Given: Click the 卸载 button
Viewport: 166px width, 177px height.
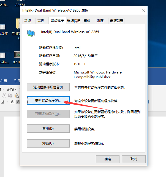Looking at the screenshot, I should 48,143.
